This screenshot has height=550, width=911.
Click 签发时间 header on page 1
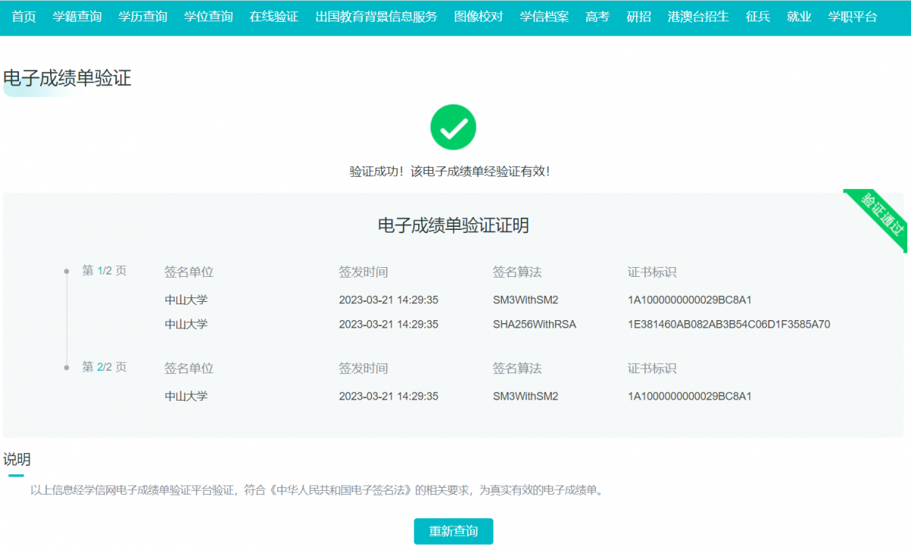pyautogui.click(x=364, y=272)
